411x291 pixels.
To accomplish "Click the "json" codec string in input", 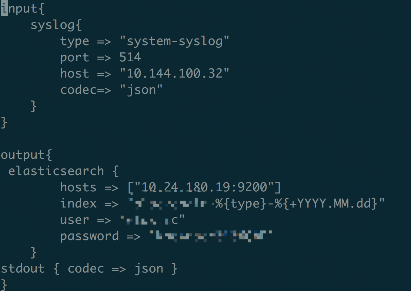I will point(141,90).
